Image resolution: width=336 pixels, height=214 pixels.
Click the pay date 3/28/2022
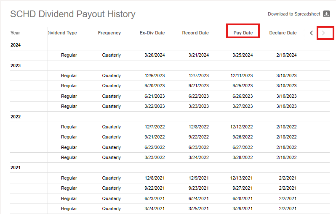pyautogui.click(x=243, y=157)
